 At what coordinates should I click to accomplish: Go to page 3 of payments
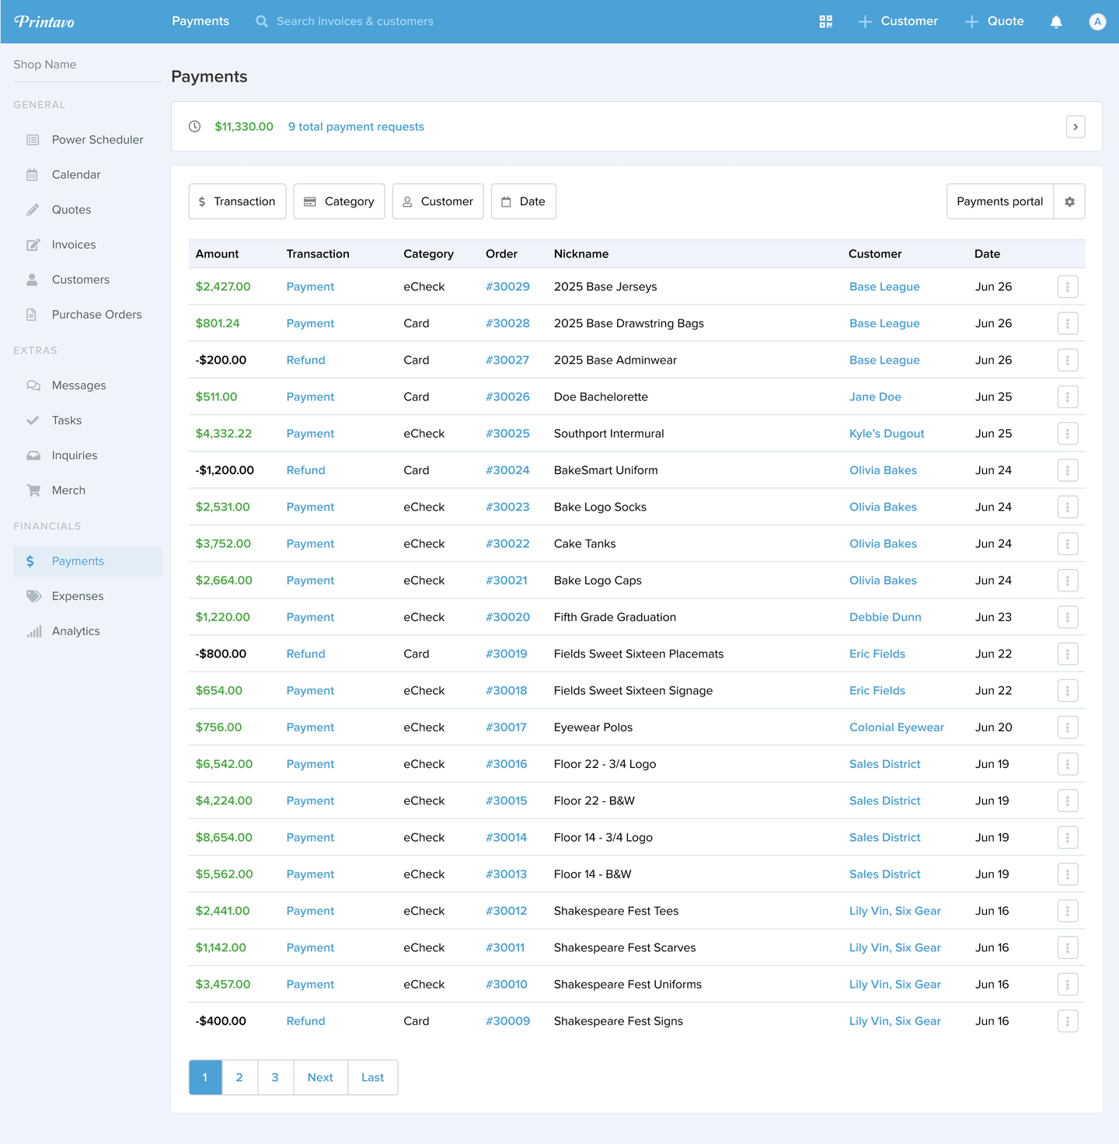point(275,1077)
